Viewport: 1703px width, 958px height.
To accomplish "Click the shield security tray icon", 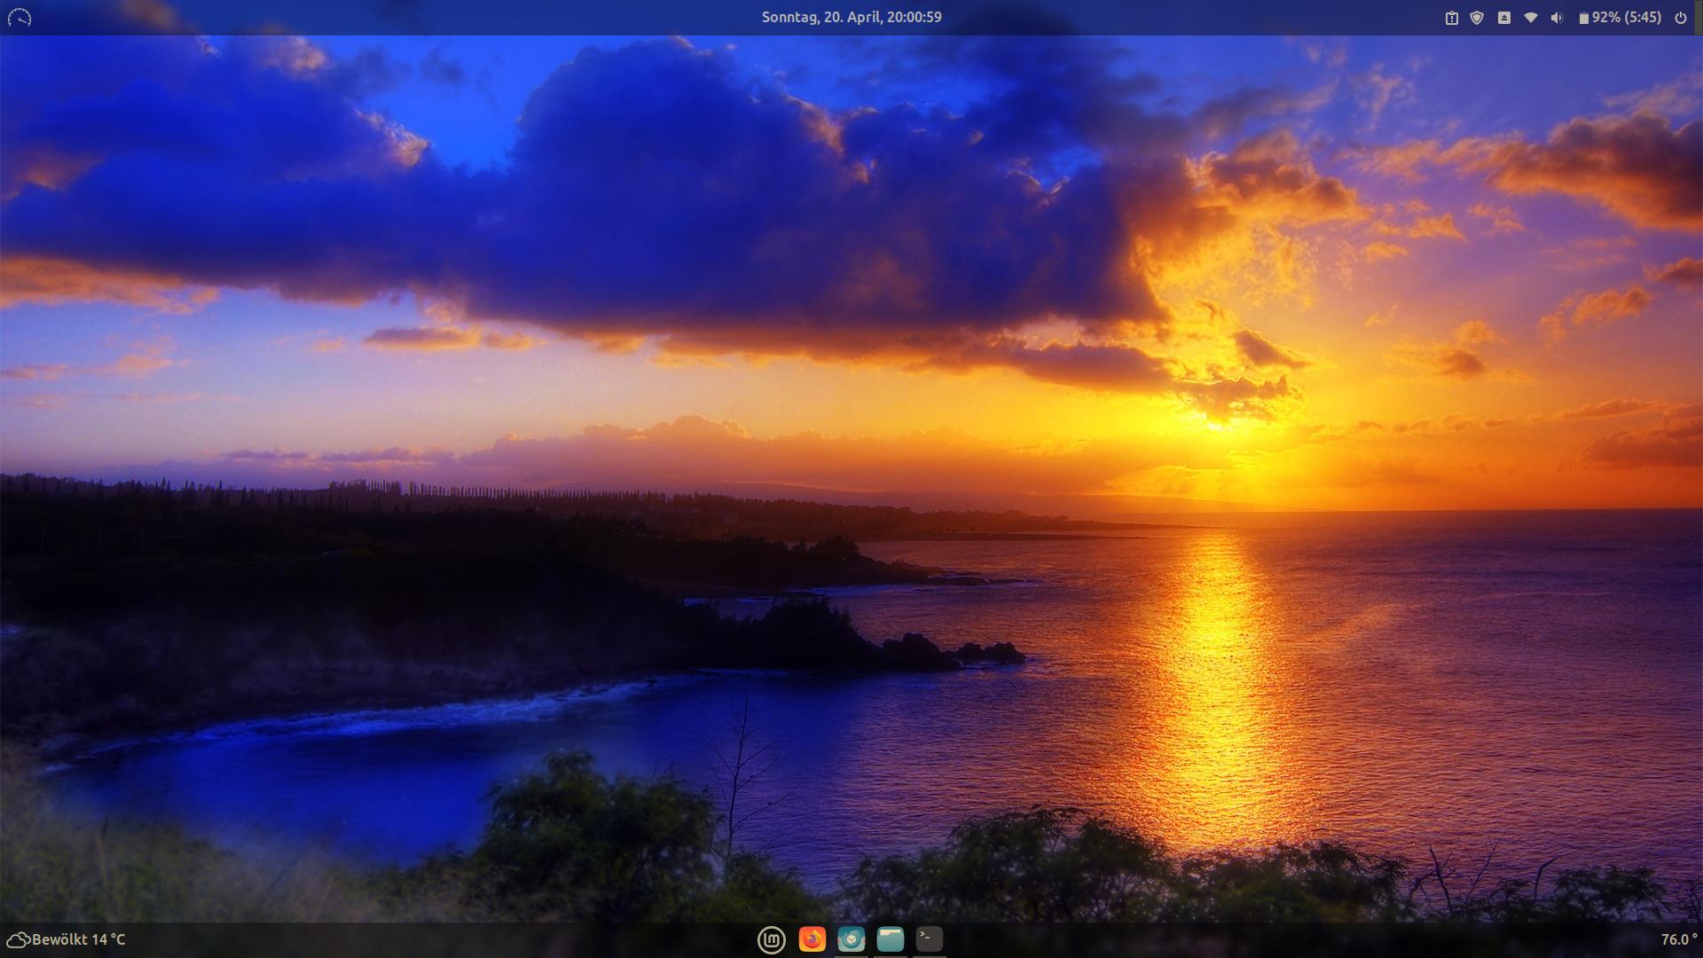I will coord(1477,18).
